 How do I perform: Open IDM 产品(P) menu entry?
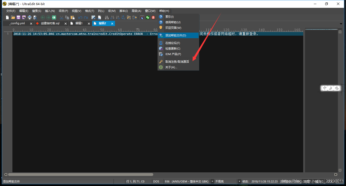click(x=178, y=54)
